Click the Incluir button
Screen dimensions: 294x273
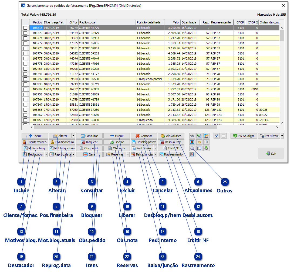coord(35,136)
